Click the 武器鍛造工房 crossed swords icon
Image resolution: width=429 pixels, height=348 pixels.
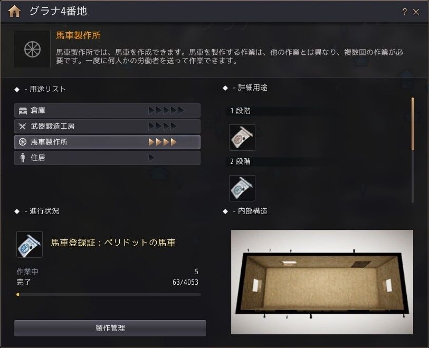[x=22, y=126]
